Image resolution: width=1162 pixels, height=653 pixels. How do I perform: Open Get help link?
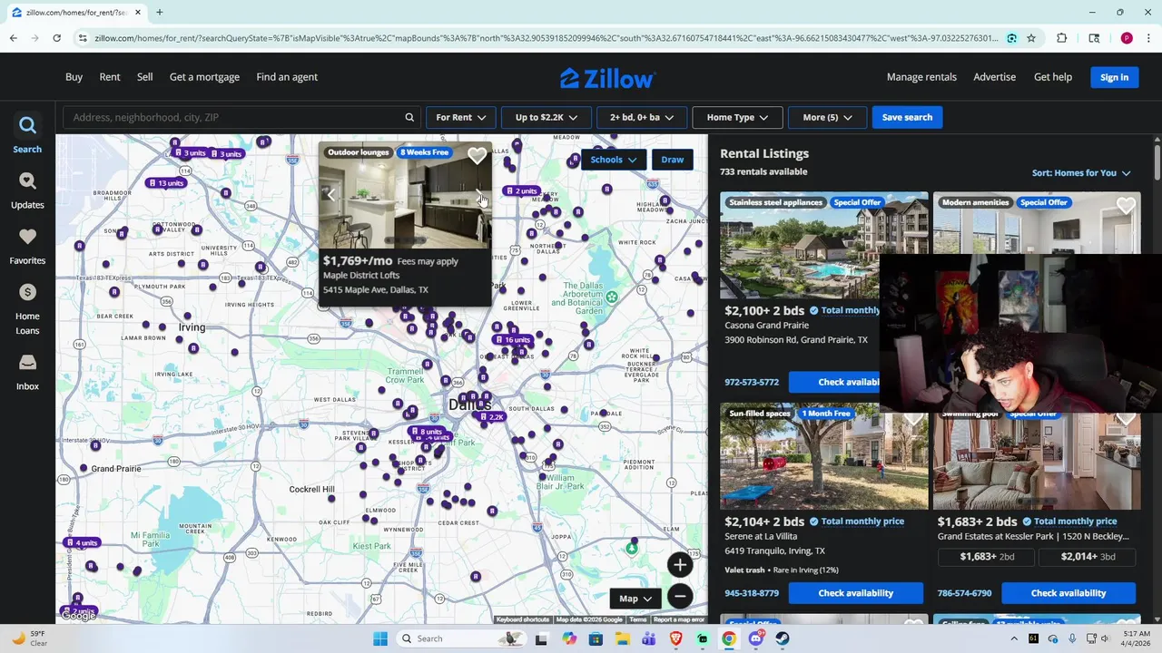(x=1053, y=77)
